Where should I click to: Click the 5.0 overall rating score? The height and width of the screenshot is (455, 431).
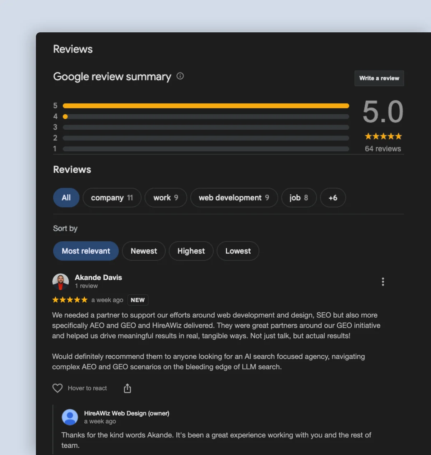pyautogui.click(x=383, y=111)
